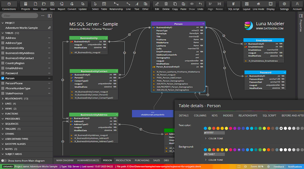Open the SQL script toolbar icon
Image resolution: width=304 pixels, height=169 pixels.
click(x=233, y=6)
